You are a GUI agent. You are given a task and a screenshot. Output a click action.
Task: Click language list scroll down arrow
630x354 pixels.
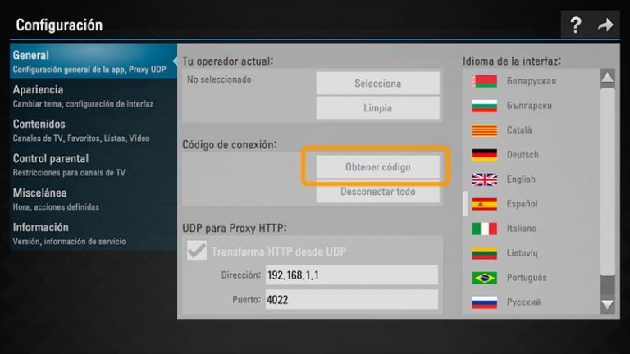(x=608, y=305)
